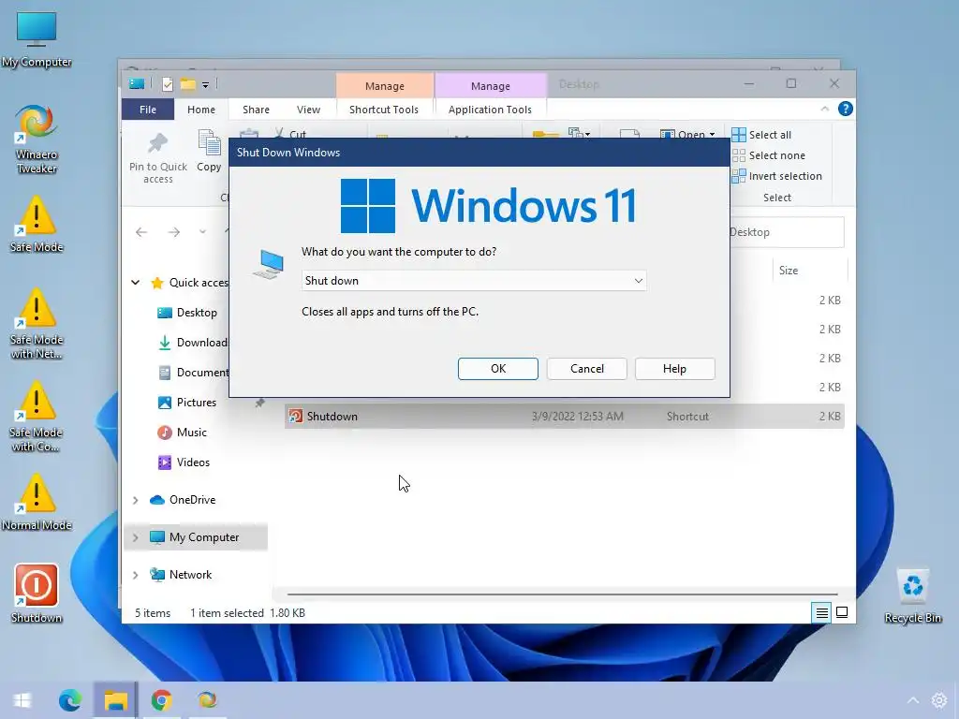The width and height of the screenshot is (959, 719).
Task: Click OK in Shut Down Windows
Action: point(498,369)
